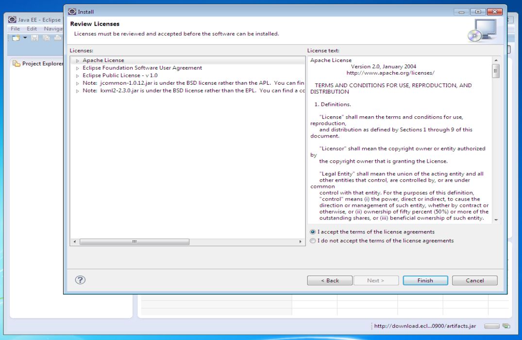Click the Print icon in Eclipse toolbar
The image size is (522, 340).
tap(58, 38)
